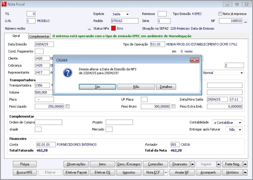253x180 pixels.
Task: Expand the arrow next to Frete Neg. button
Action: 245,164
